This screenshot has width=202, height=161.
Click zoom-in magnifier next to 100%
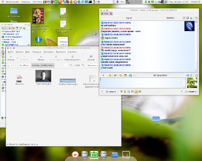click(x=83, y=65)
